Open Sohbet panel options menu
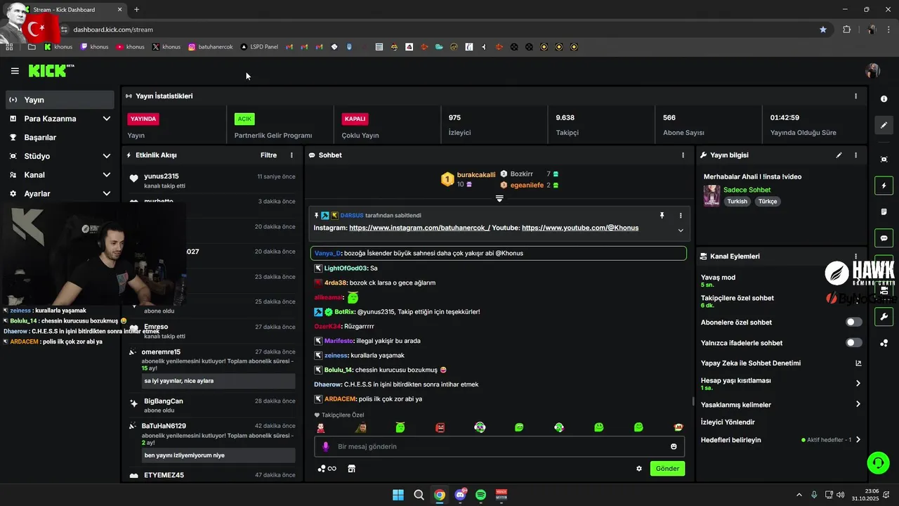This screenshot has height=506, width=899. (x=683, y=155)
